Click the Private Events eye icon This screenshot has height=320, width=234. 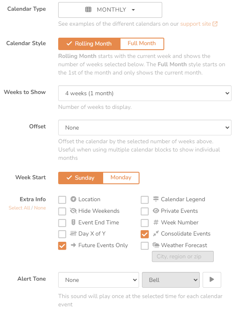156,211
